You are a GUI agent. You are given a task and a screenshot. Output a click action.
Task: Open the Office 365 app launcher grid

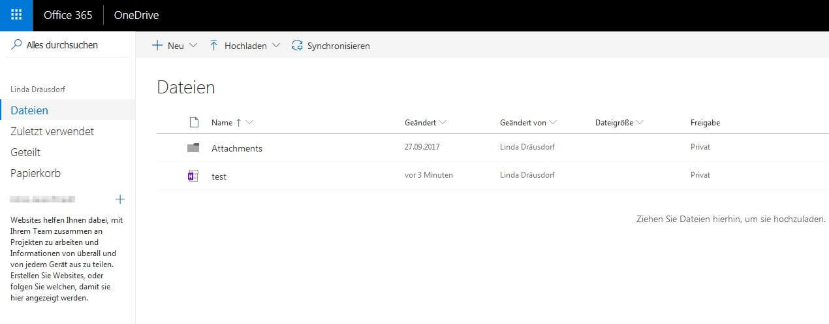[16, 15]
